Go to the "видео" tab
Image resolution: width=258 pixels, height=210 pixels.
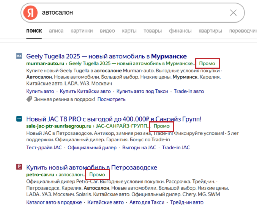[107, 31]
